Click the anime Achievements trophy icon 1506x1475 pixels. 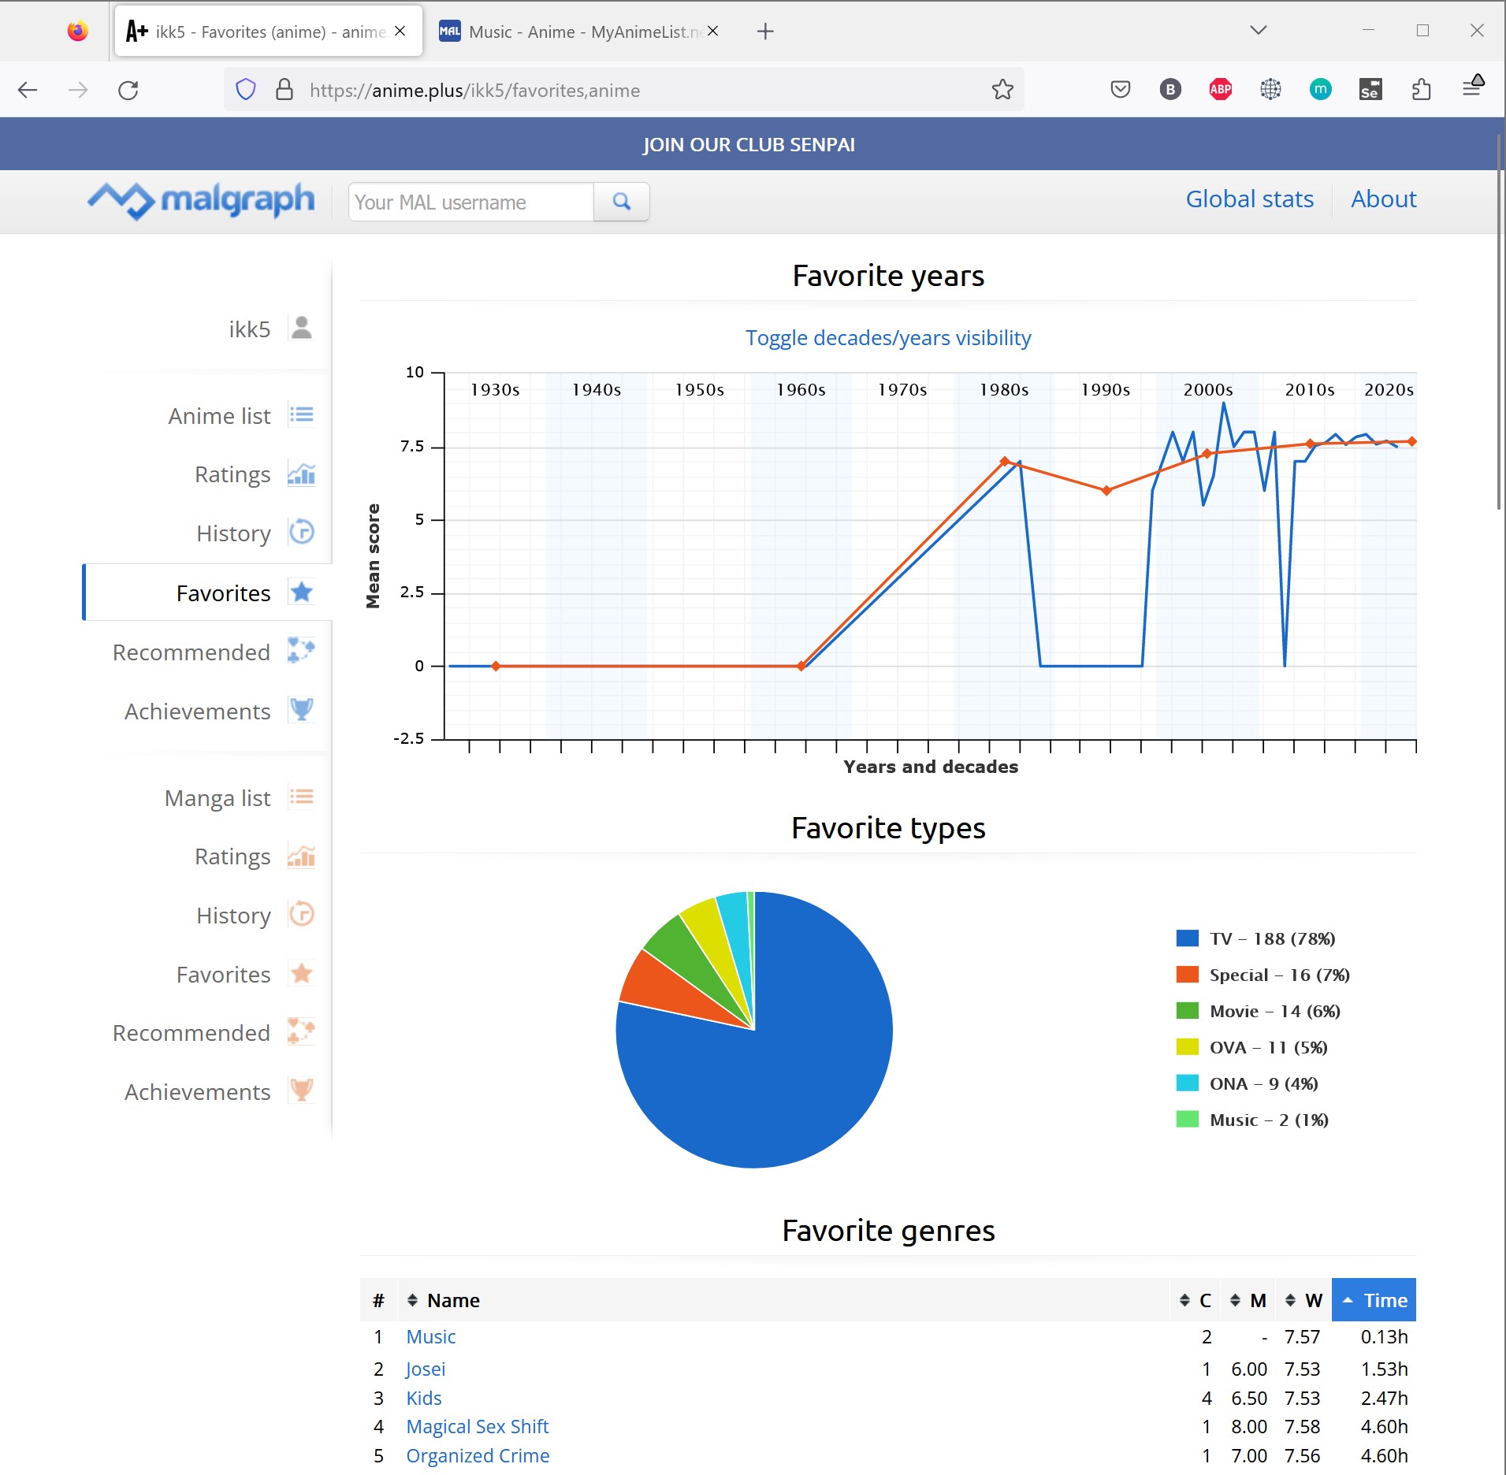[301, 710]
